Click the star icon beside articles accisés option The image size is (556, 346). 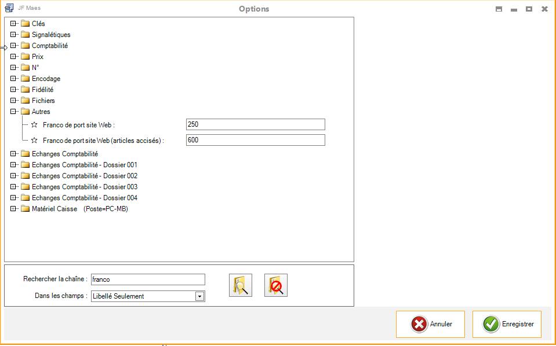click(34, 141)
